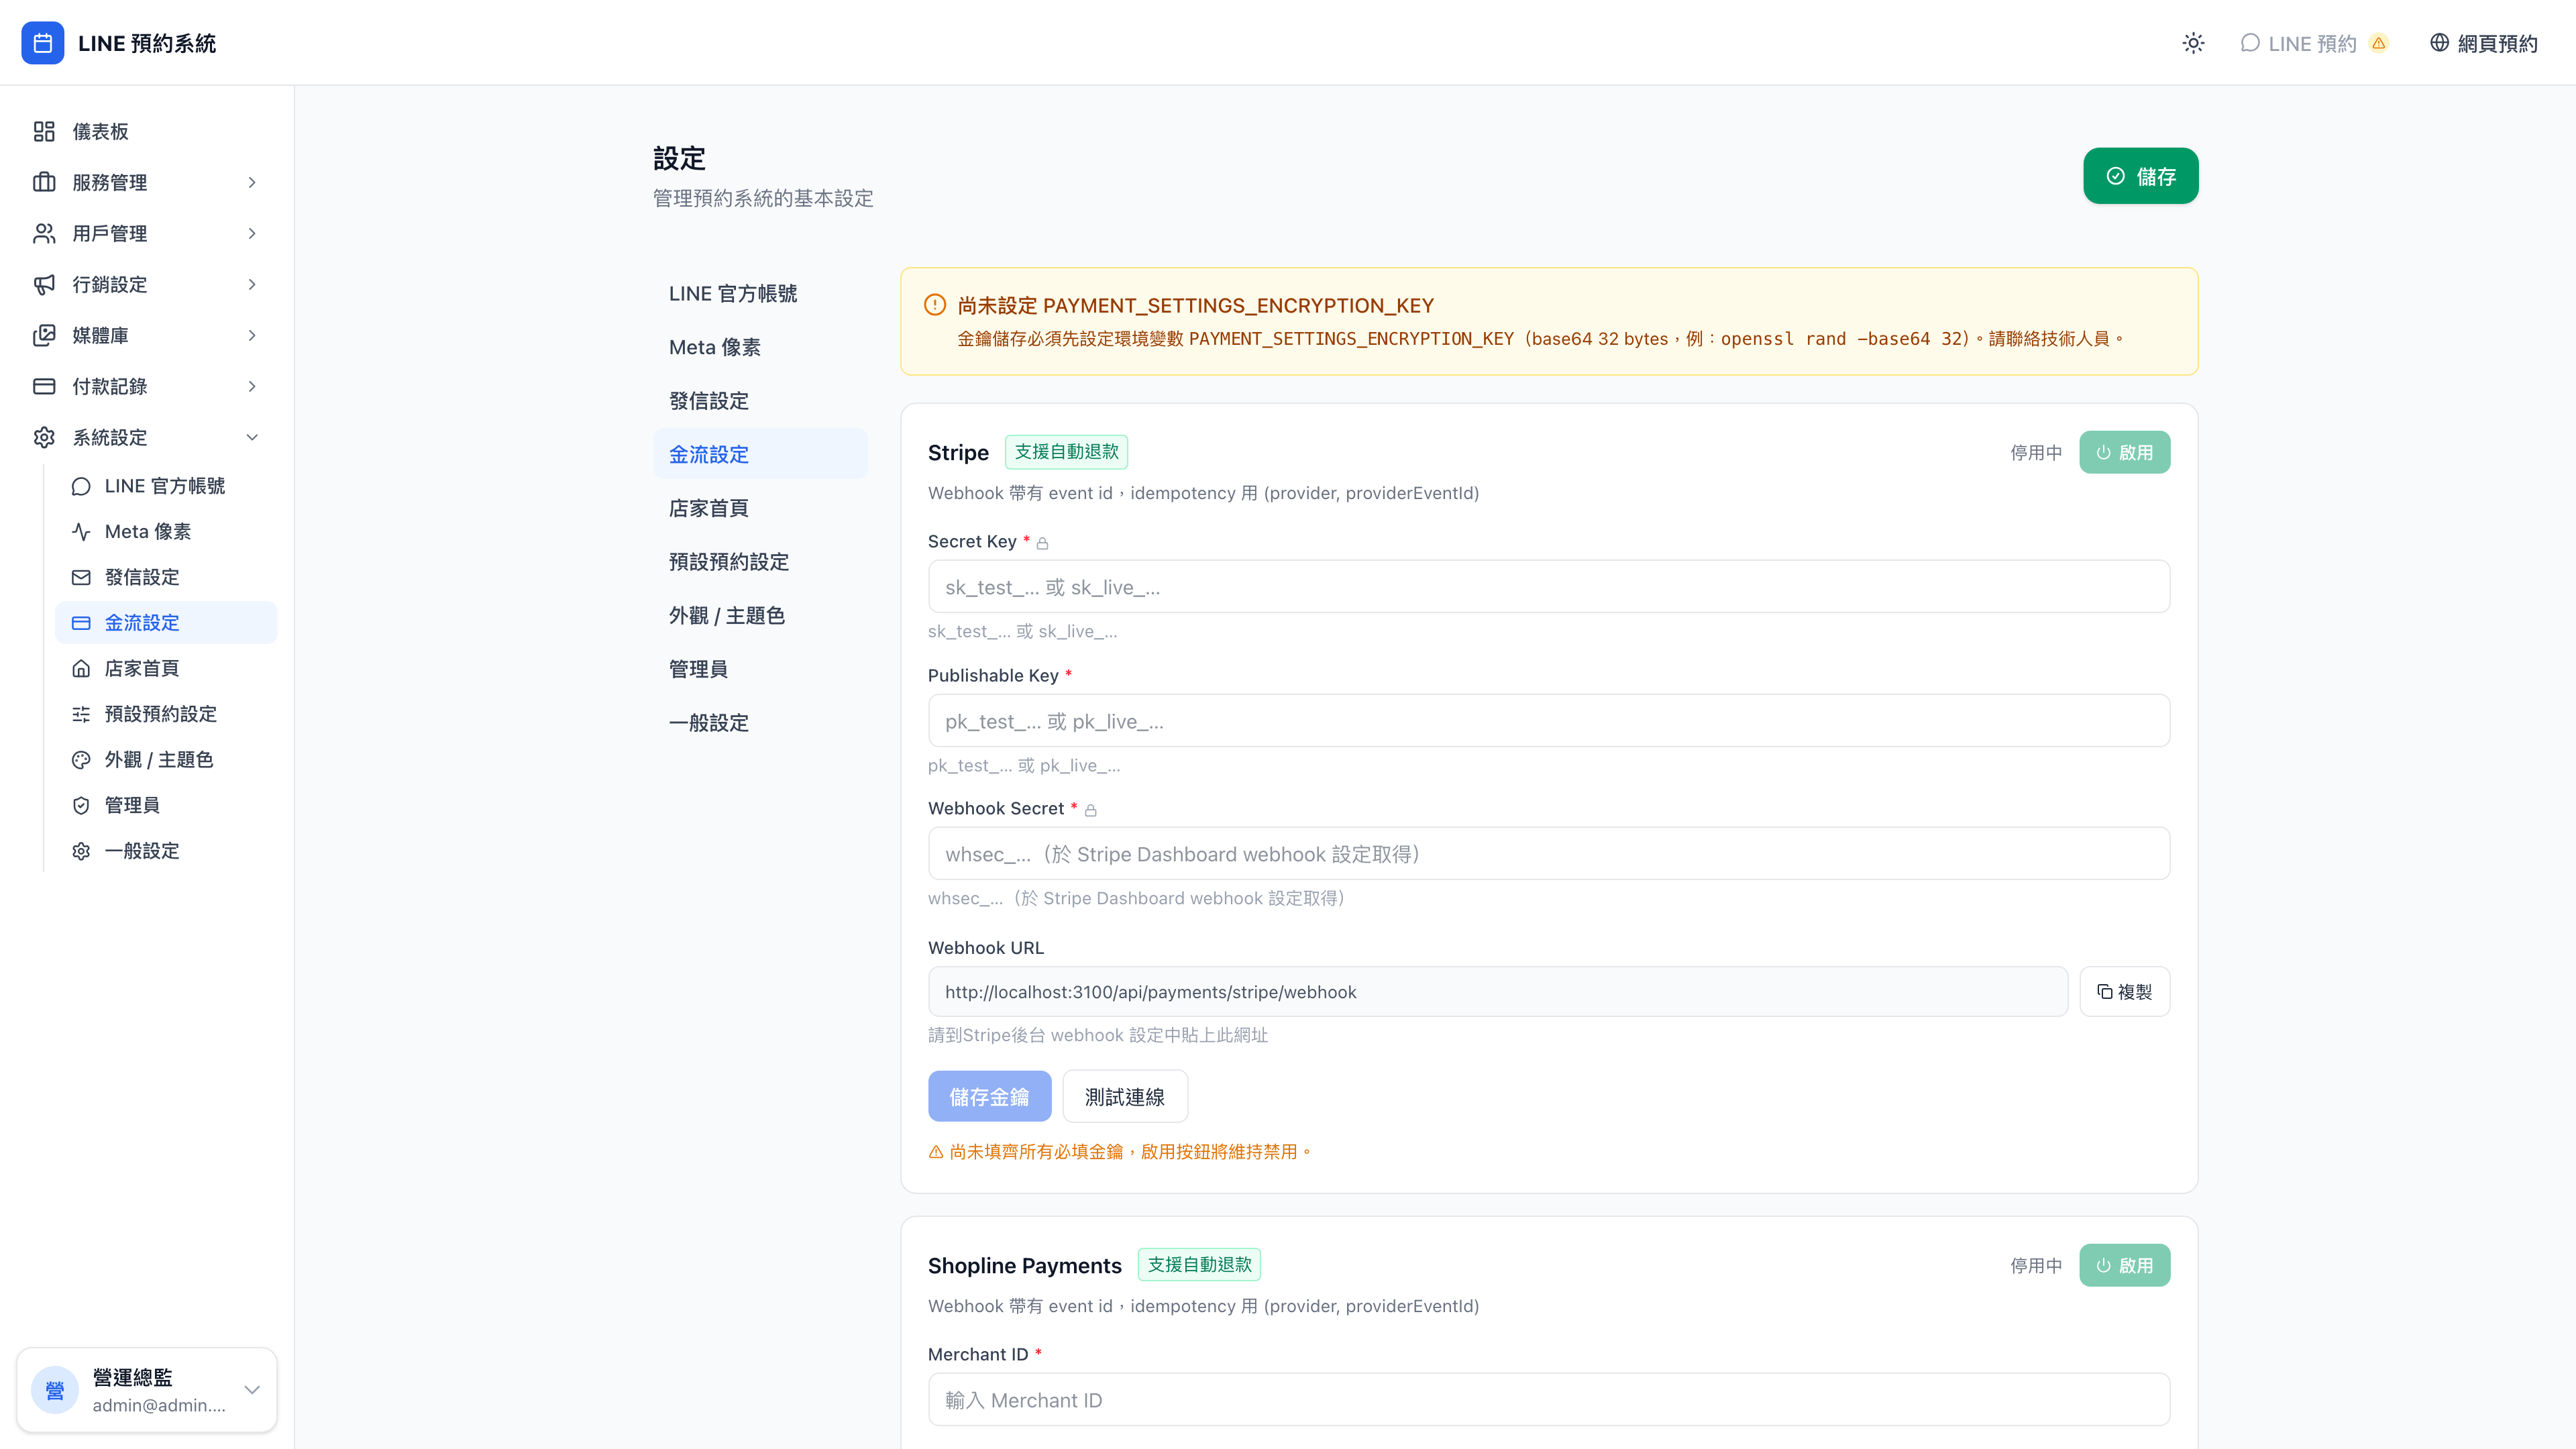Screen dimensions: 2576x1449
Task: Go to the 店家首頁 settings tab
Action: (760, 508)
